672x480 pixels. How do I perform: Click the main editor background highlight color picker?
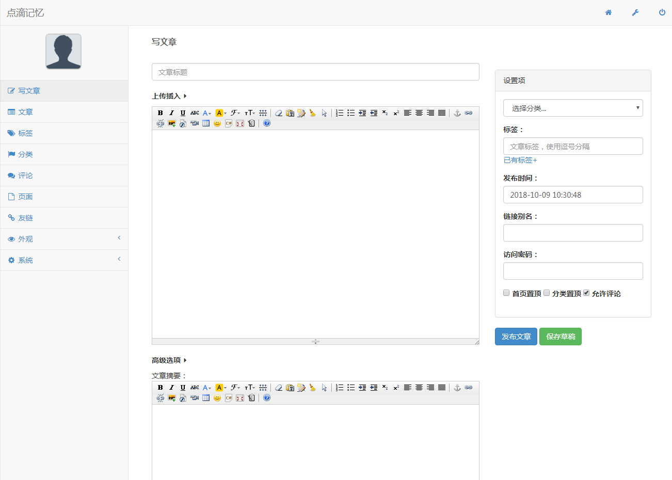220,113
